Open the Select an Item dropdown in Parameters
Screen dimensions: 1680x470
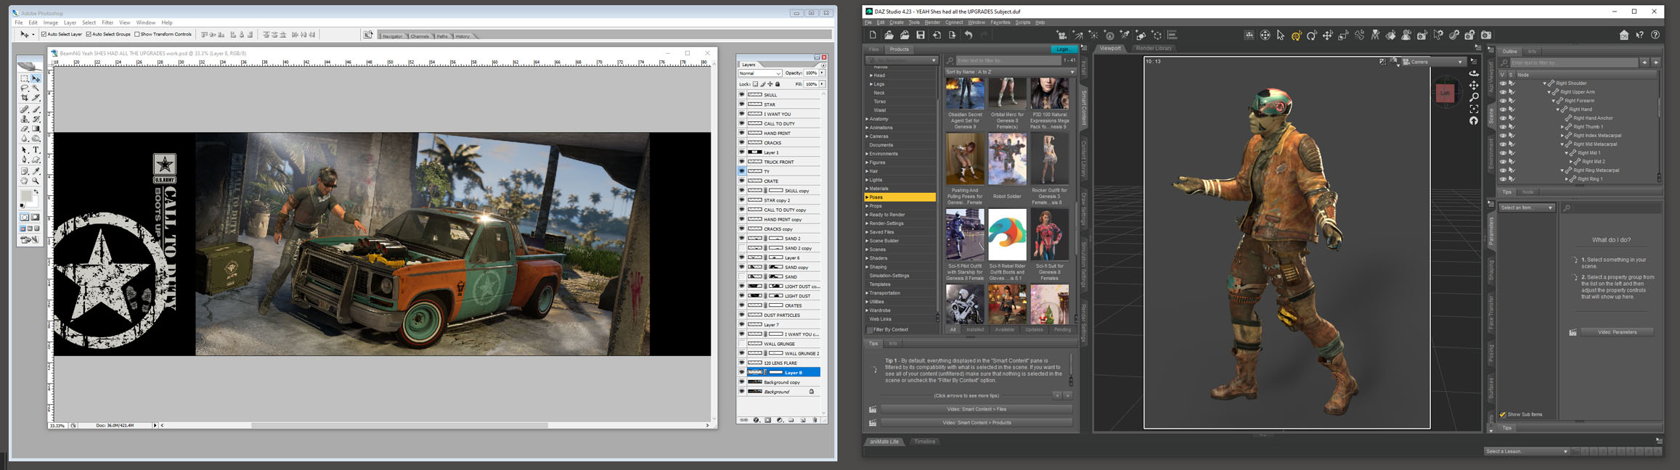tap(1526, 208)
